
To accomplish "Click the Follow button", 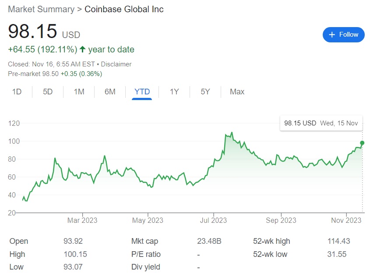I will point(343,35).
